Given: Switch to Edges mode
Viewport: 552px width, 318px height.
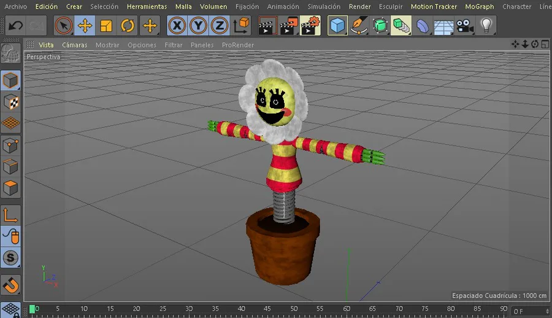Looking at the screenshot, I should 10,166.
